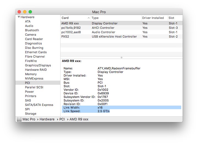The width and height of the screenshot is (198, 144).
Task: Click Mac Pro in the path bar
Action: pyautogui.click(x=29, y=119)
